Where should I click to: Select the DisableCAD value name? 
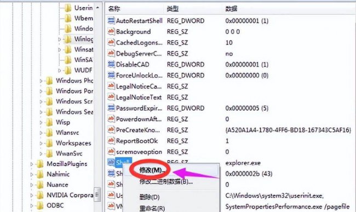coord(133,65)
